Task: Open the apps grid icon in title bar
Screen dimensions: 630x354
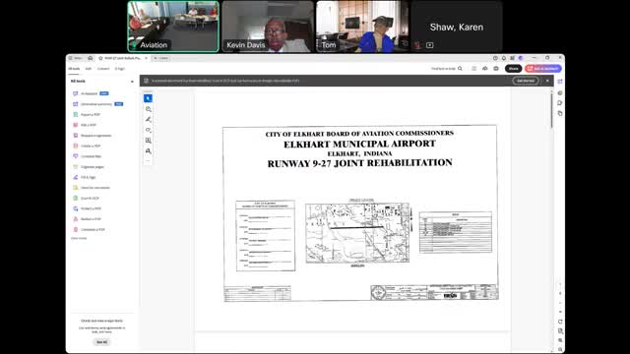Action: click(512, 58)
